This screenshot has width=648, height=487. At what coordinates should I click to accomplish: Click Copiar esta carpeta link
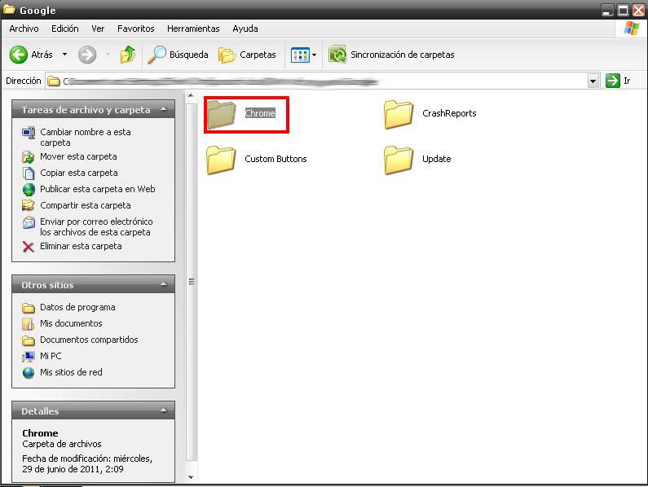79,173
